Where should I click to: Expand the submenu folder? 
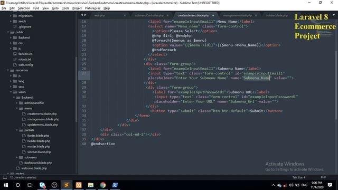16,157
